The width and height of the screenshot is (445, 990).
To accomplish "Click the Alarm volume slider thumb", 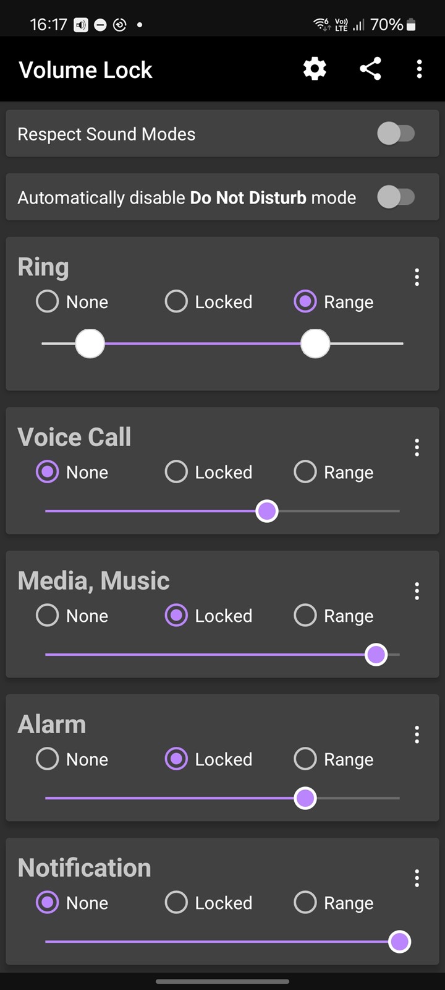I will pos(305,798).
